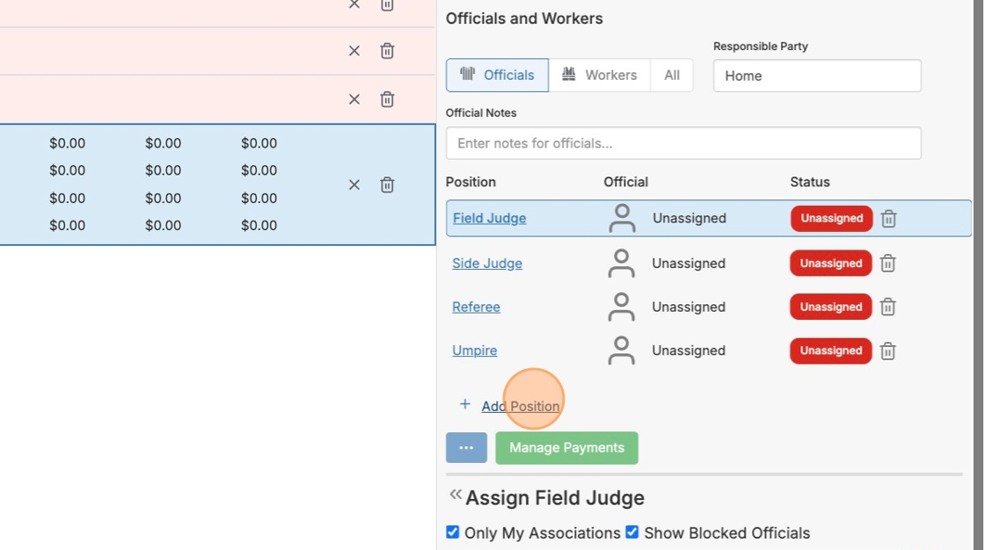Remove the Umpire position via trash icon
Image resolution: width=985 pixels, height=550 pixels.
pos(888,351)
